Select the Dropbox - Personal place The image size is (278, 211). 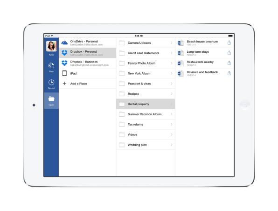[x=87, y=53]
